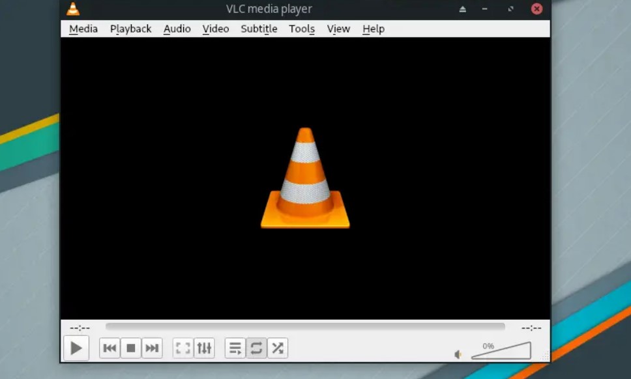The image size is (631, 379).
Task: Open the Playback menu
Action: (131, 29)
